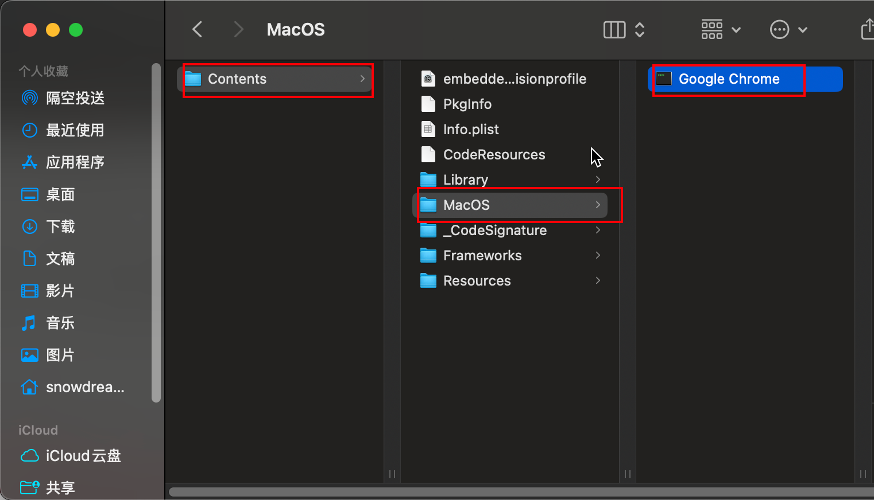Expand the Frameworks folder chevron

pyautogui.click(x=598, y=255)
